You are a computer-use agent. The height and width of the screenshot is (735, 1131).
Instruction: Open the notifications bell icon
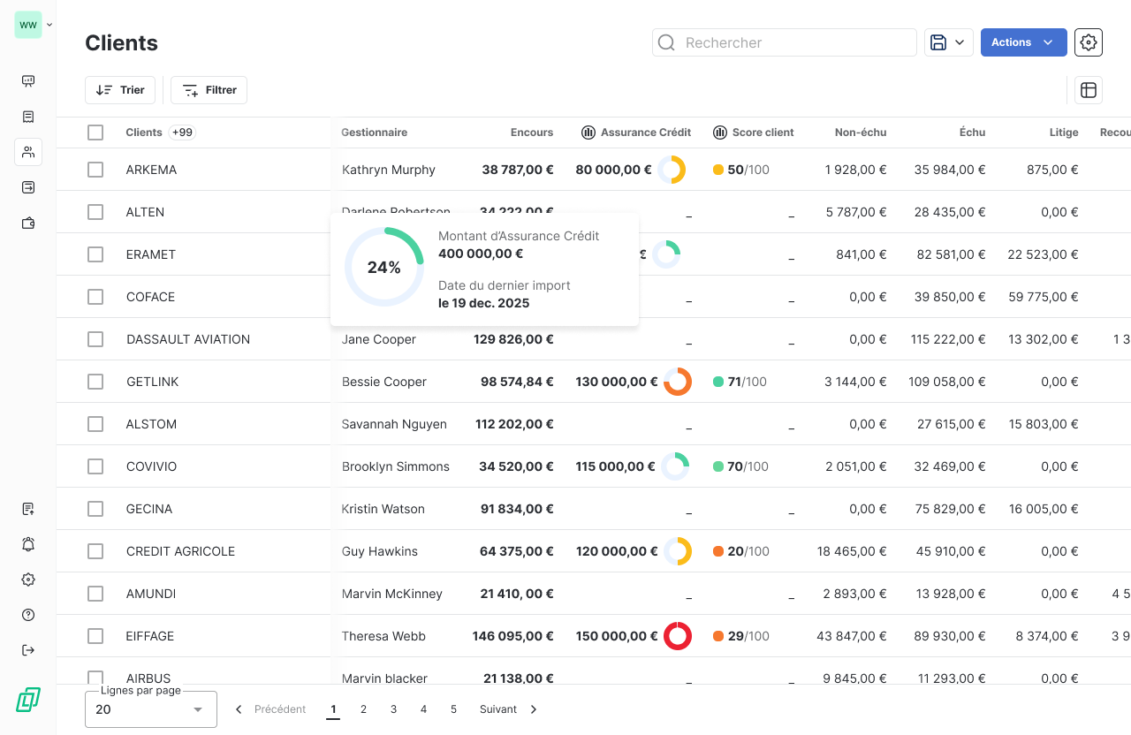pos(28,544)
